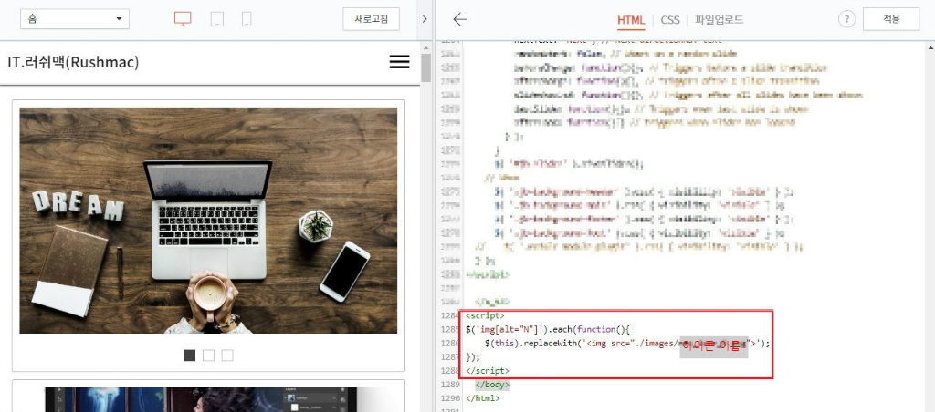
Task: Click the 적용 apply button
Action: [x=891, y=19]
